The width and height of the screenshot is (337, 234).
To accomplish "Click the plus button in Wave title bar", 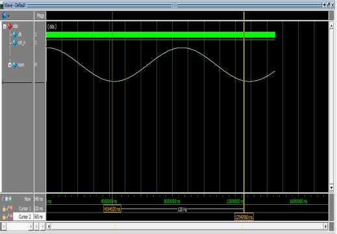I will coord(325,5).
